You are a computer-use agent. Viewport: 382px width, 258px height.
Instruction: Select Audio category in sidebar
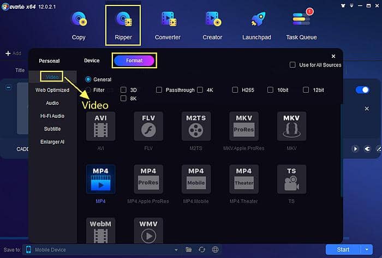(52, 103)
